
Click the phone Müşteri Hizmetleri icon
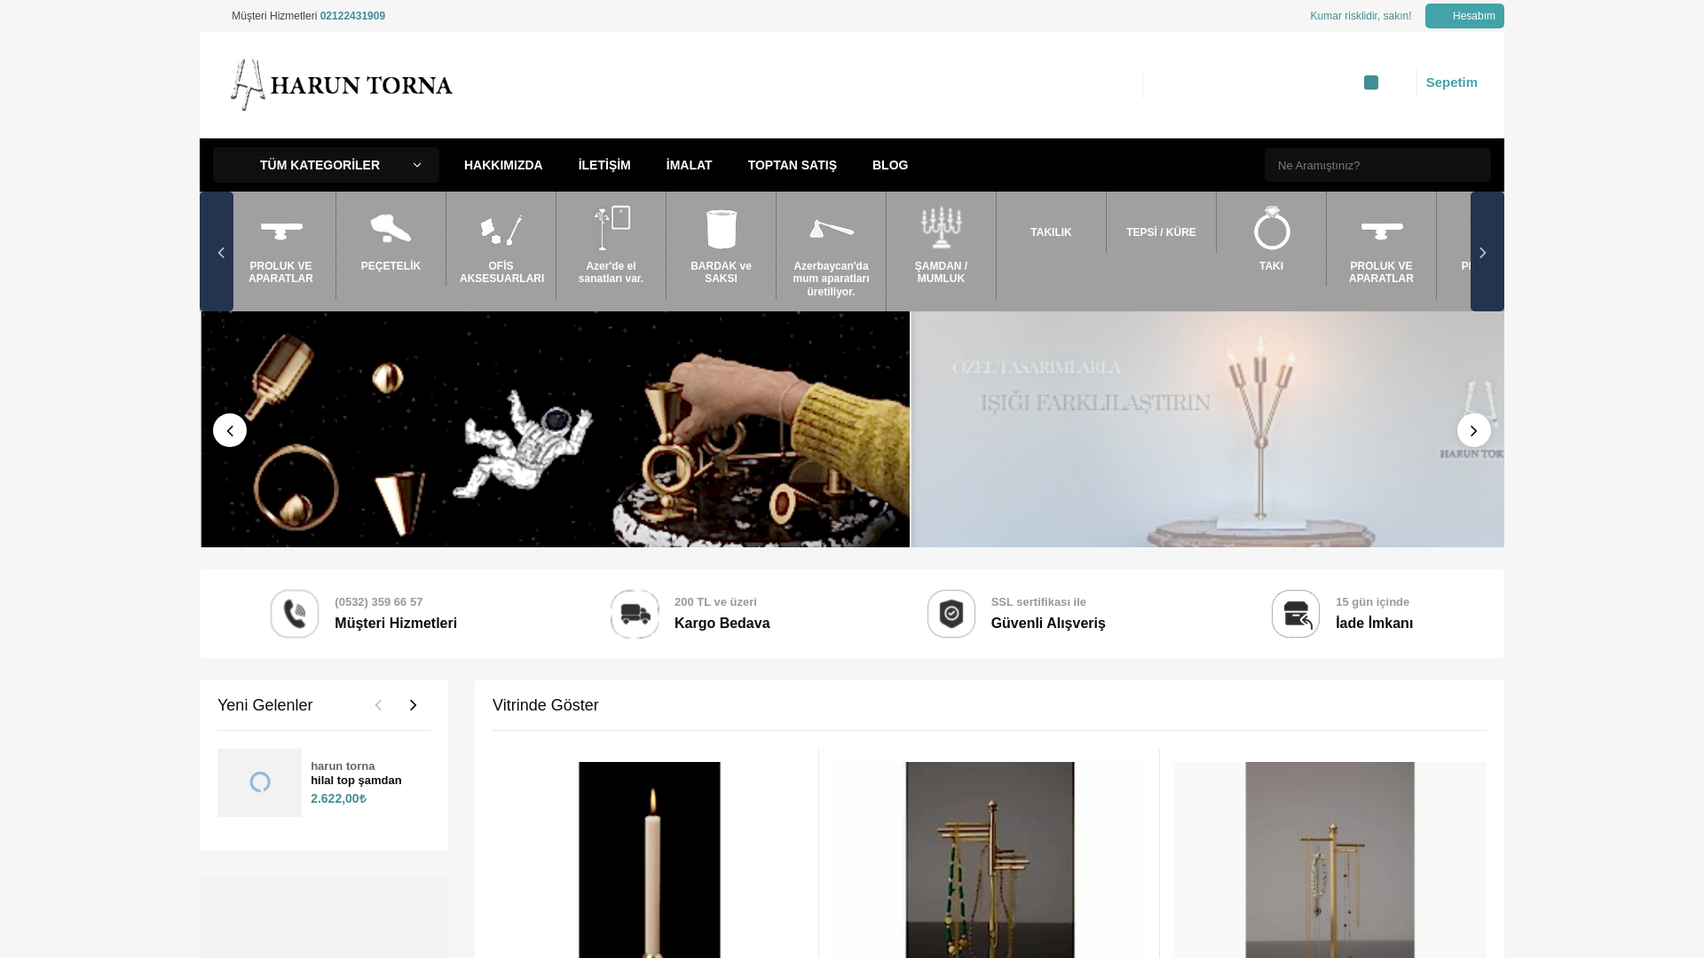click(295, 614)
